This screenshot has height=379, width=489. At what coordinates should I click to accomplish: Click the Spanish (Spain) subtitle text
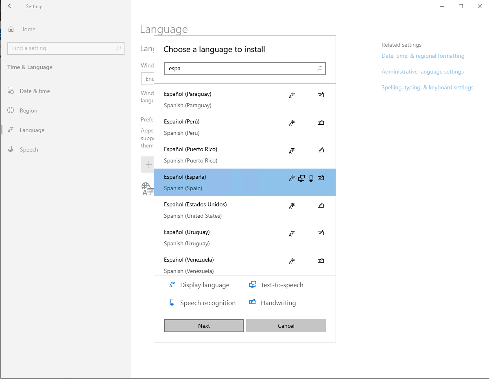183,188
